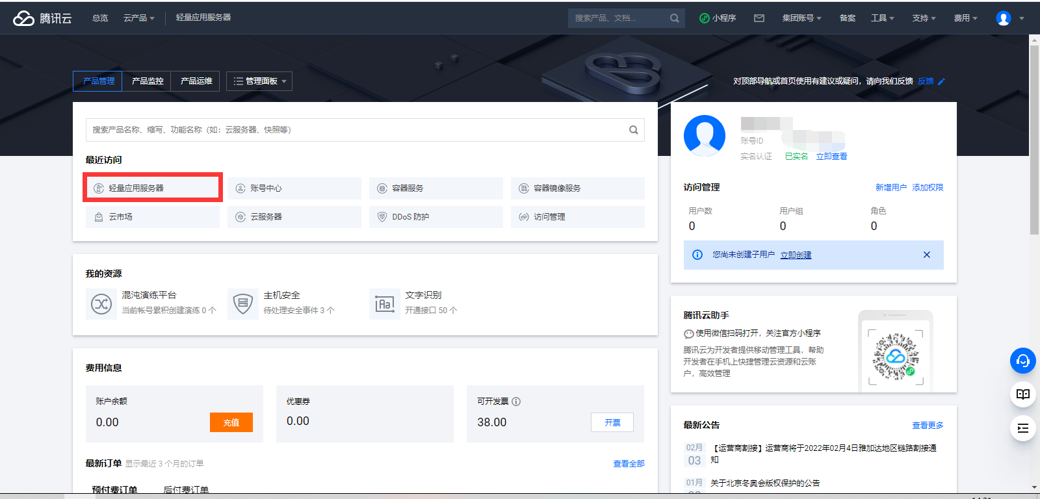The image size is (1040, 499).
Task: Open 账号中心 recent item
Action: click(x=294, y=188)
